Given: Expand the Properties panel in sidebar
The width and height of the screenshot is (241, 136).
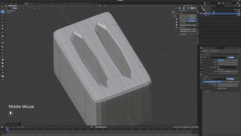Looking at the screenshot, I should tap(183, 34).
